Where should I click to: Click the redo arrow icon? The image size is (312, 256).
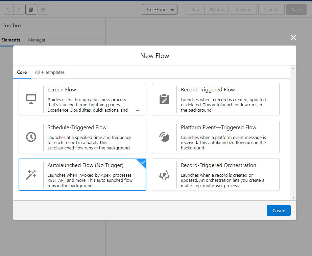click(x=19, y=10)
